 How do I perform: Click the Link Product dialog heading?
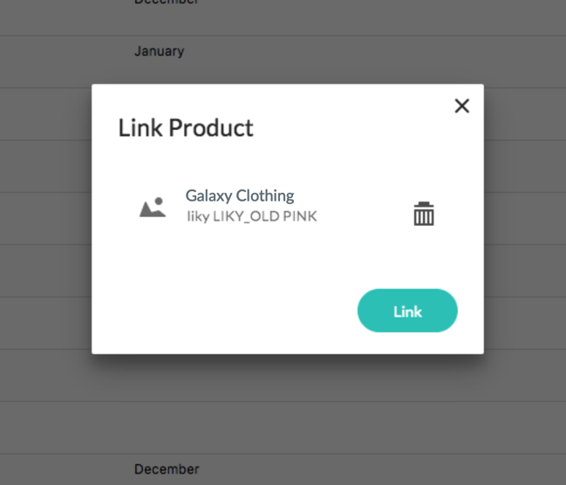186,128
